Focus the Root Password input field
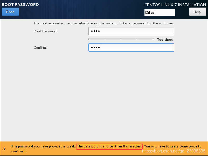 click(131, 31)
